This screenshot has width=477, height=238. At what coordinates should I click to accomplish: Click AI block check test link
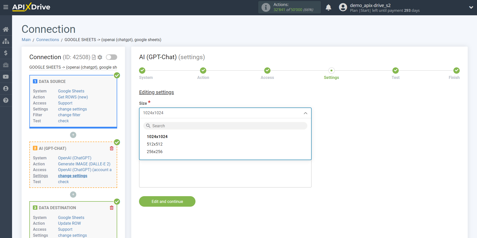(63, 182)
